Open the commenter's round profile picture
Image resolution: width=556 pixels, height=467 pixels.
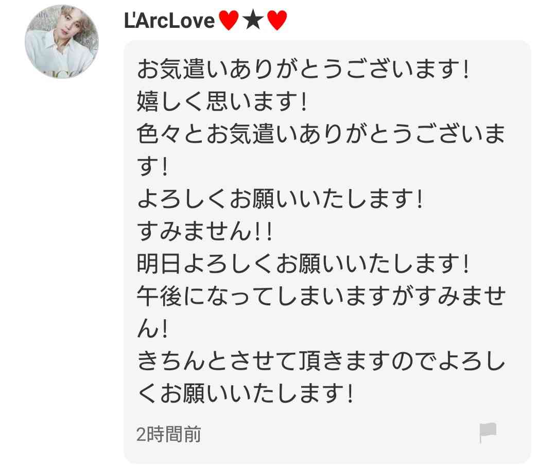[62, 41]
